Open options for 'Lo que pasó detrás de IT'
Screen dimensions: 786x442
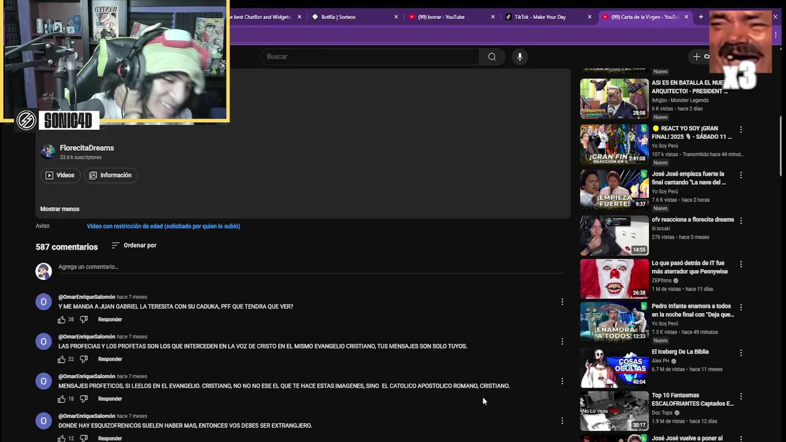(x=741, y=264)
